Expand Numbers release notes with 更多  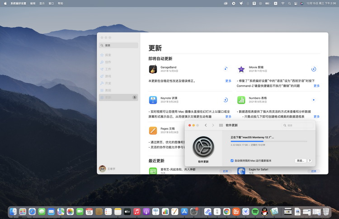[316, 116]
